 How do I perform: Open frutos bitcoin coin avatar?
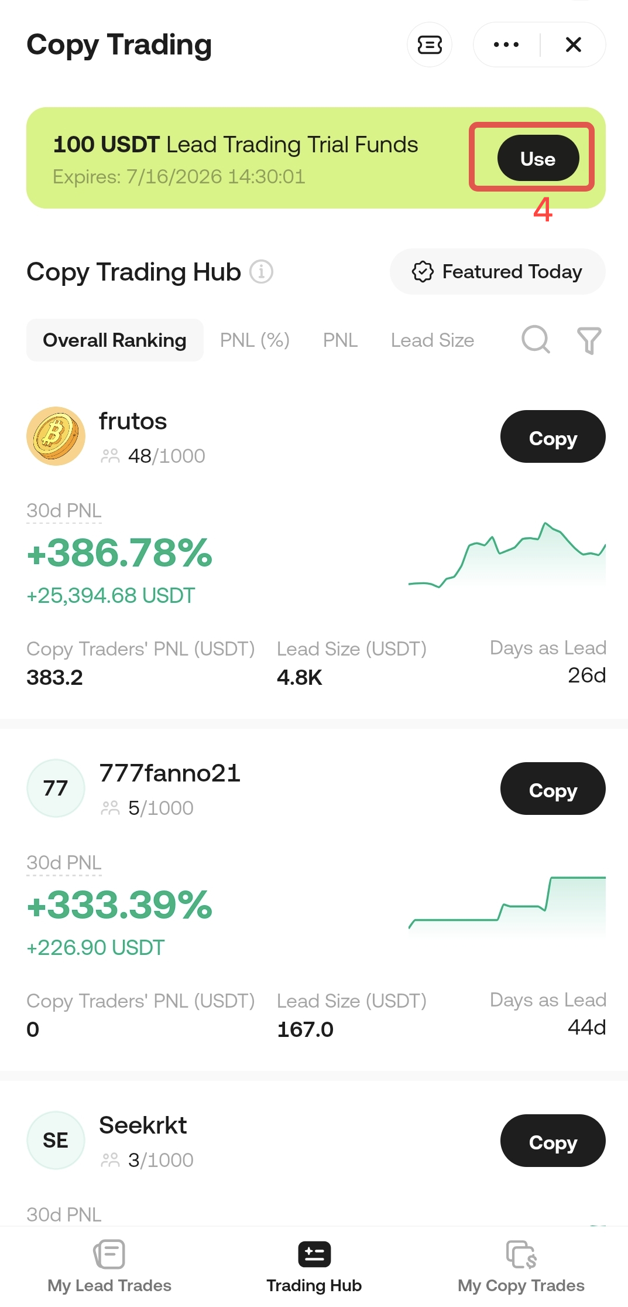pos(56,436)
